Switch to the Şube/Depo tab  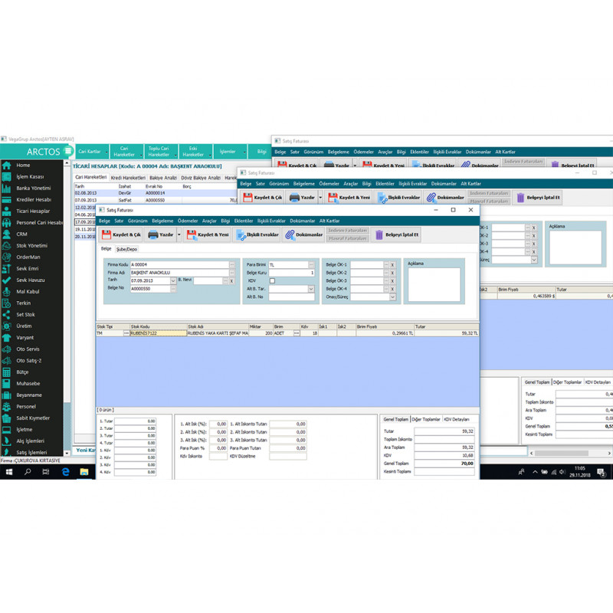tap(126, 249)
